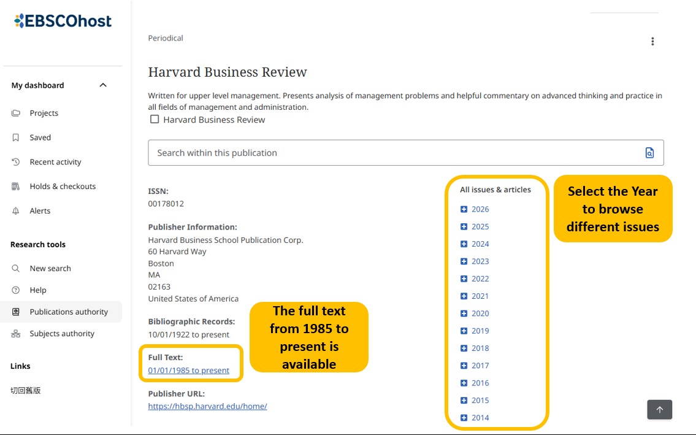This screenshot has height=435, width=696.
Task: Open Holds & checkouts
Action: (63, 187)
